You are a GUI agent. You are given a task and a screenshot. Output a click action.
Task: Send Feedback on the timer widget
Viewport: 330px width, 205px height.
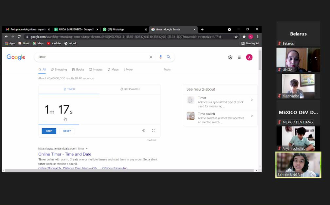coord(151,140)
